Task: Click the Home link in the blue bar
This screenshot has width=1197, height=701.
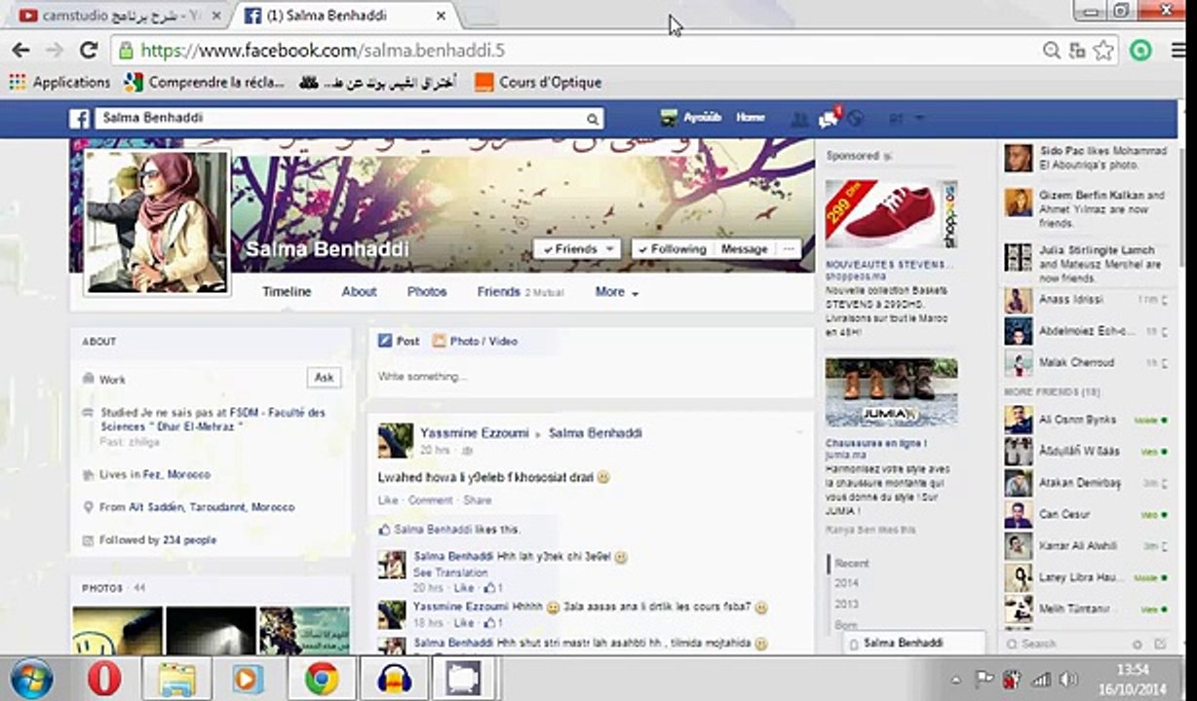Action: coord(750,118)
